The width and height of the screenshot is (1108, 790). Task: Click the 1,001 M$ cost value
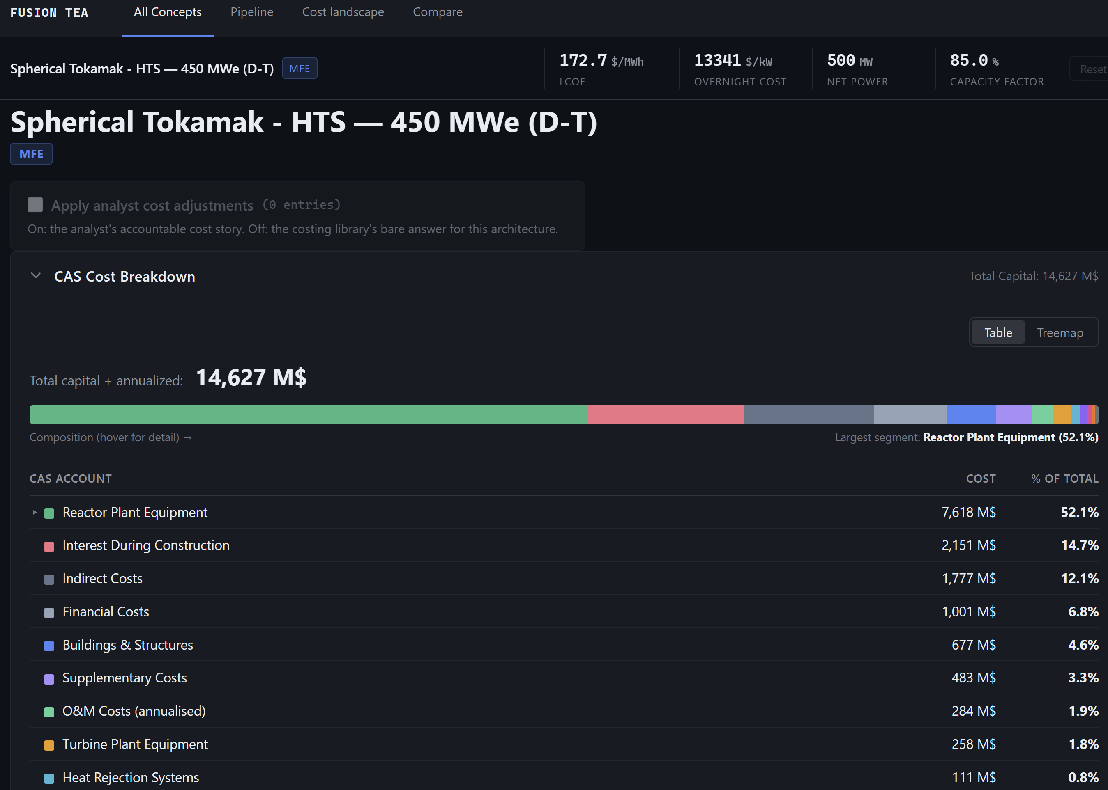(969, 611)
